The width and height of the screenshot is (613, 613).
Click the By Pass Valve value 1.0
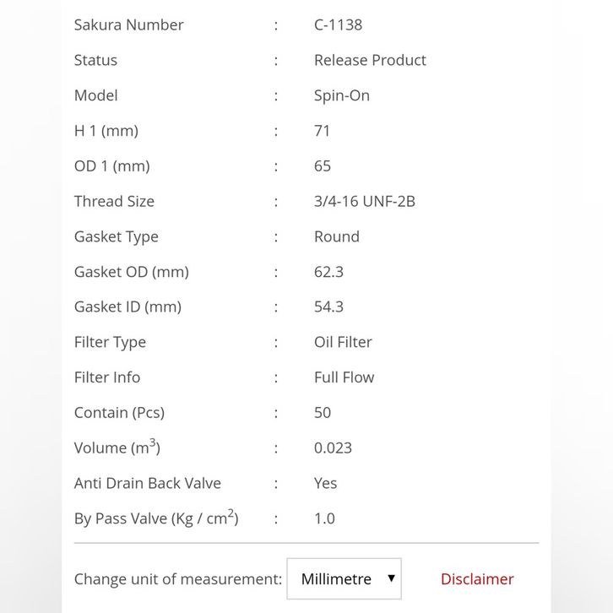point(324,518)
